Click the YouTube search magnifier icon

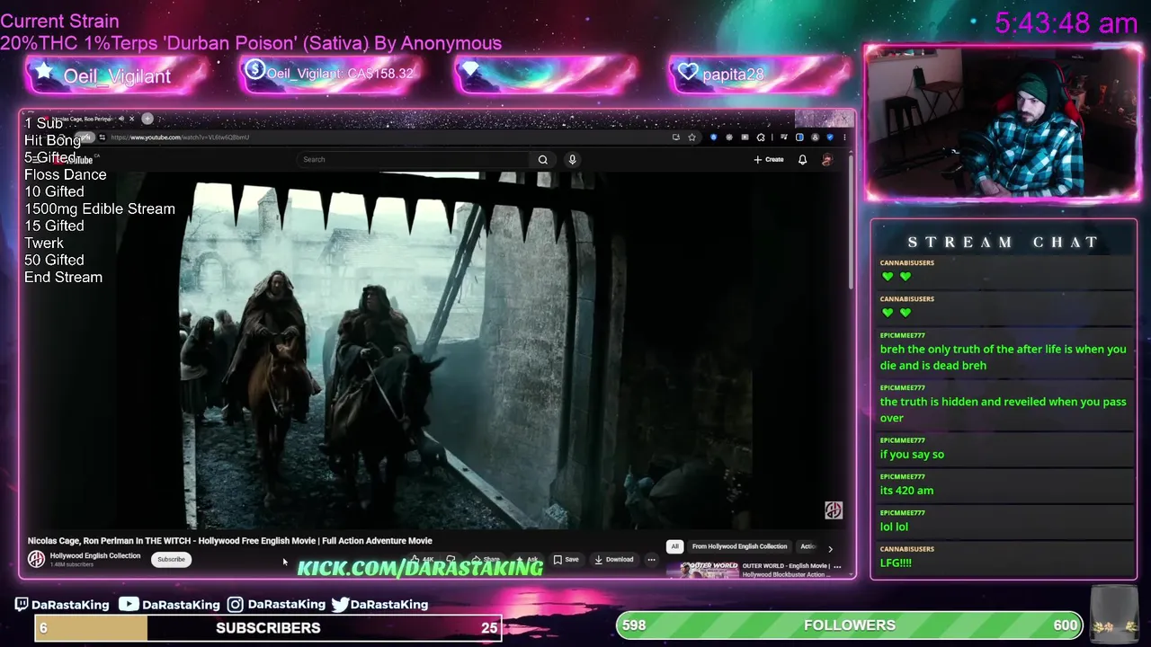[543, 160]
